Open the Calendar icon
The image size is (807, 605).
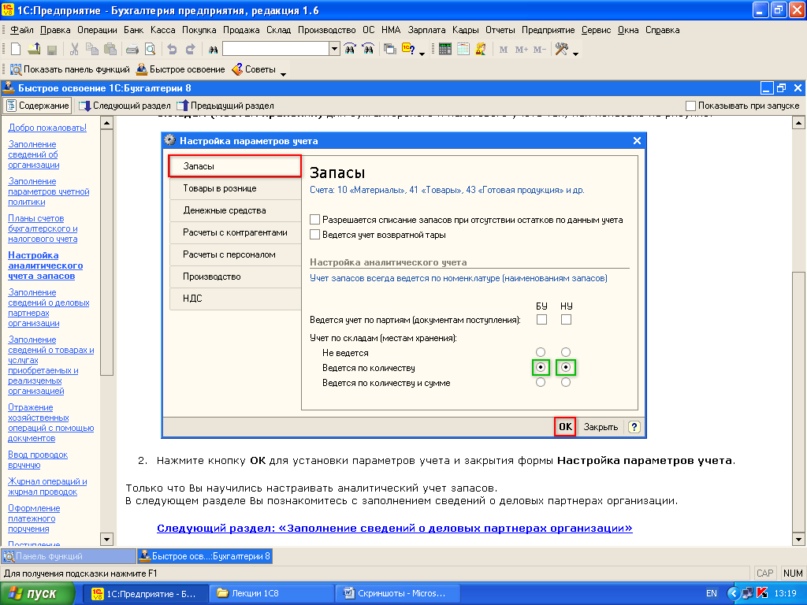(463, 50)
